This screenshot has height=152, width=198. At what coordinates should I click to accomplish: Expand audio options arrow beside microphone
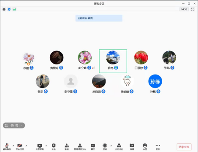14,146
